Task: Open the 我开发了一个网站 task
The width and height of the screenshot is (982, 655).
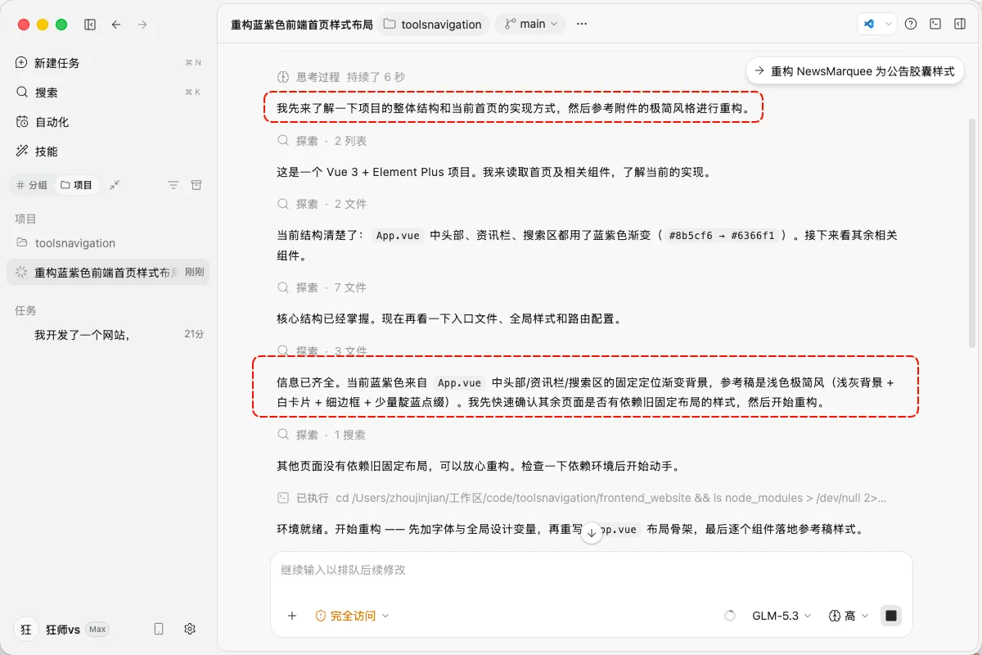Action: point(108,335)
